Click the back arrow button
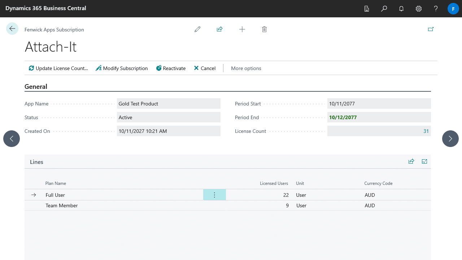The image size is (462, 260). (12, 29)
